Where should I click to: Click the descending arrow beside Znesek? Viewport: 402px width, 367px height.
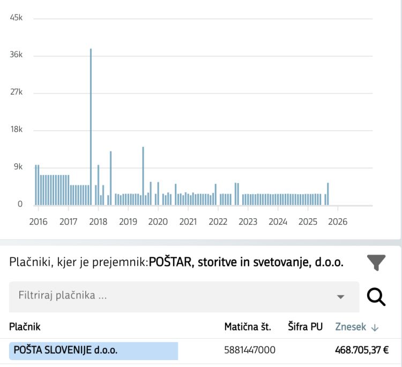375,327
